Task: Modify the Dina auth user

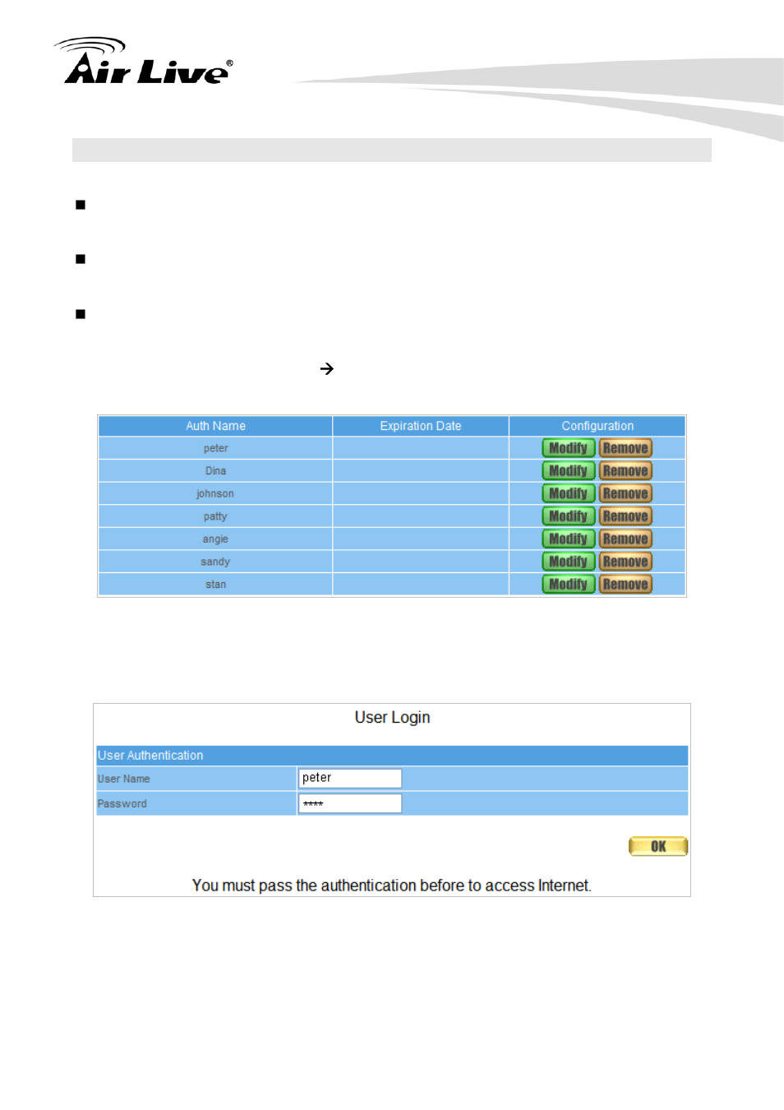Action: pyautogui.click(x=568, y=471)
